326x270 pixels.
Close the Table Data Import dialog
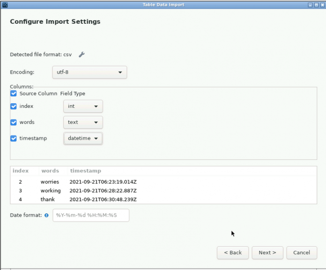click(322, 5)
